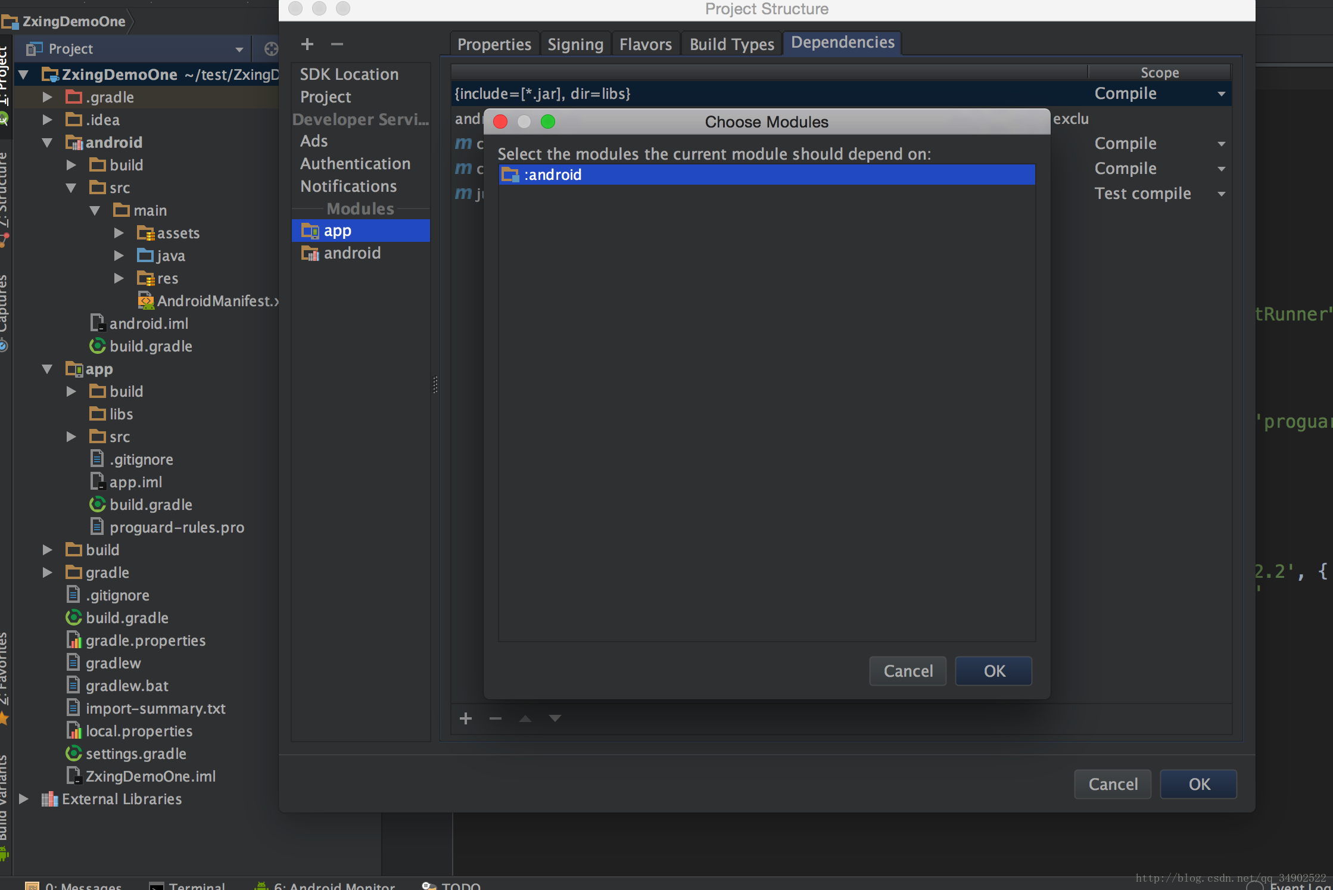Viewport: 1333px width, 890px height.
Task: Select :android entry in Choose Modules list
Action: pos(766,174)
